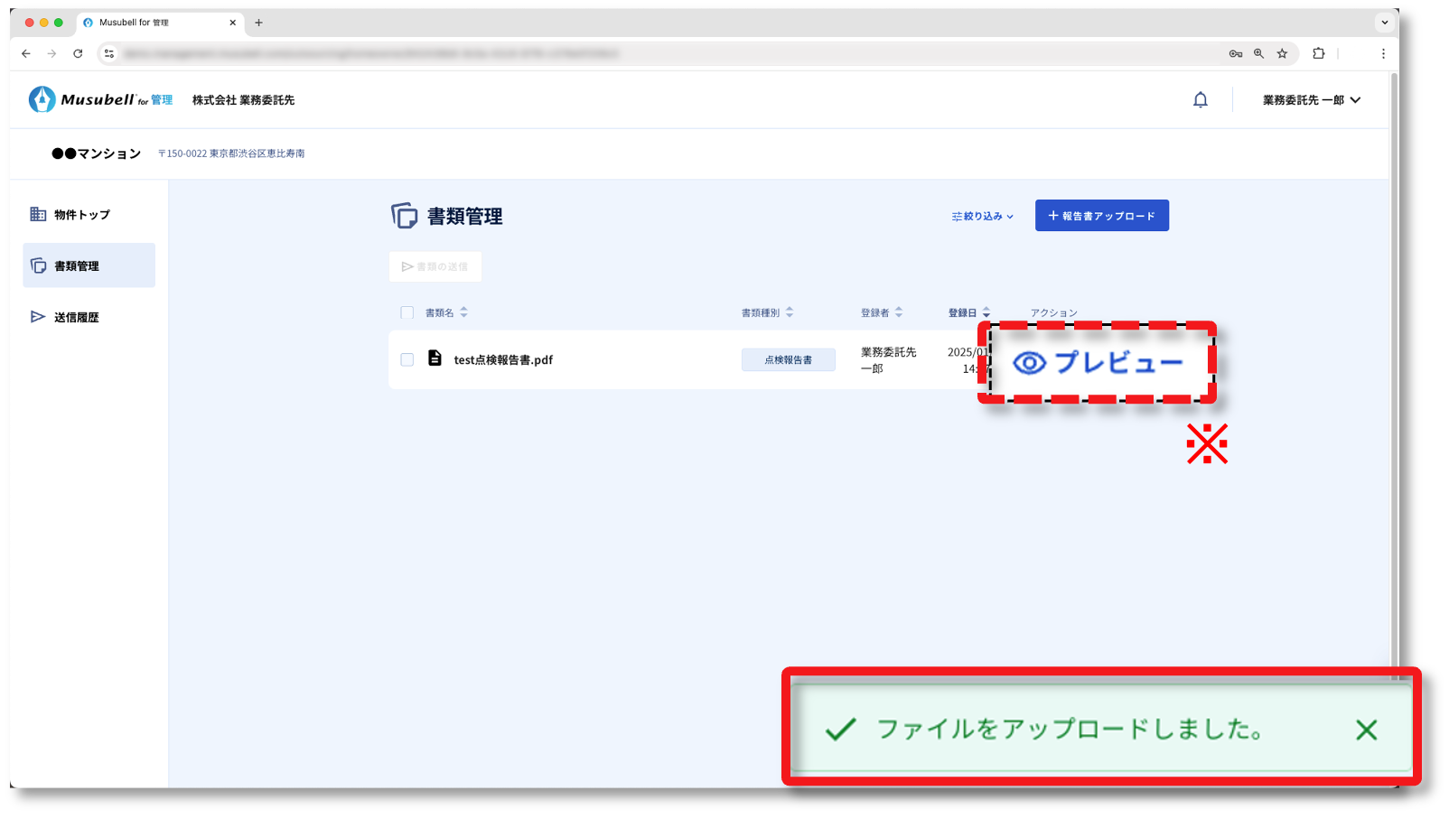The image size is (1449, 819).
Task: Go to 送信履歴 in the sidebar
Action: (76, 318)
